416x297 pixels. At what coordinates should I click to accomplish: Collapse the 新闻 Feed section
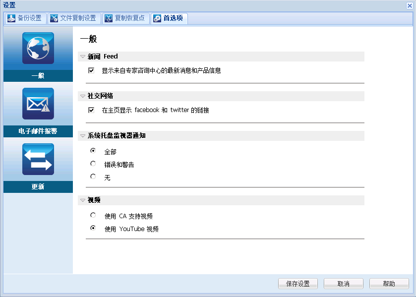pyautogui.click(x=82, y=57)
